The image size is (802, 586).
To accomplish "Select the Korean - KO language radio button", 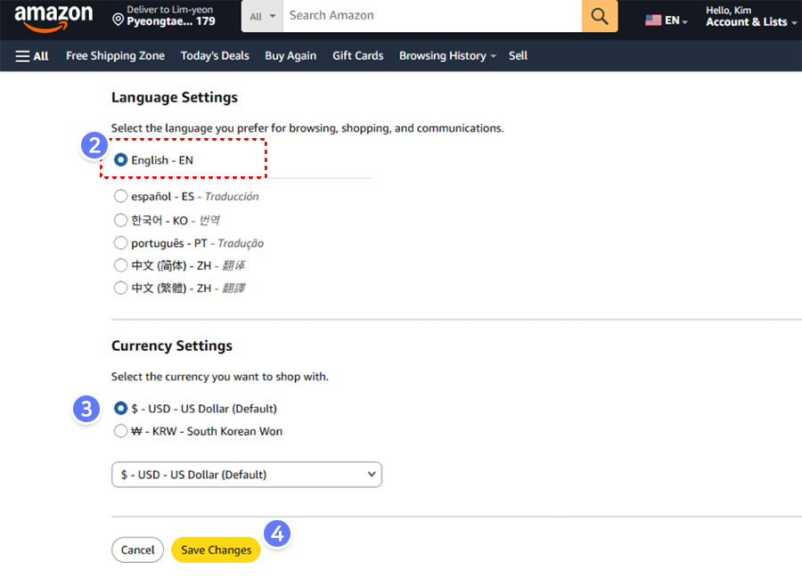I will [121, 220].
